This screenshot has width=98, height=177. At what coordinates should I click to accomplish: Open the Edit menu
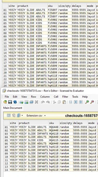point(15,97)
